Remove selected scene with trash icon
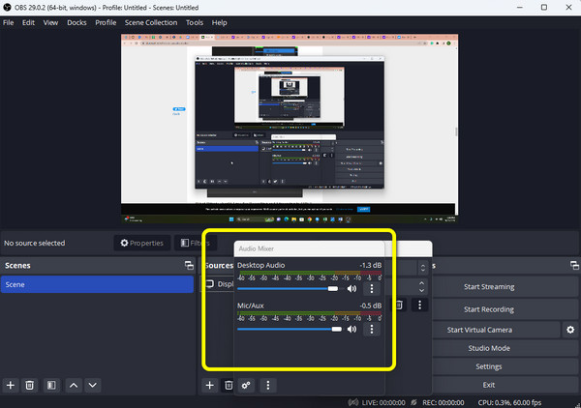This screenshot has height=408, width=581. pos(29,386)
